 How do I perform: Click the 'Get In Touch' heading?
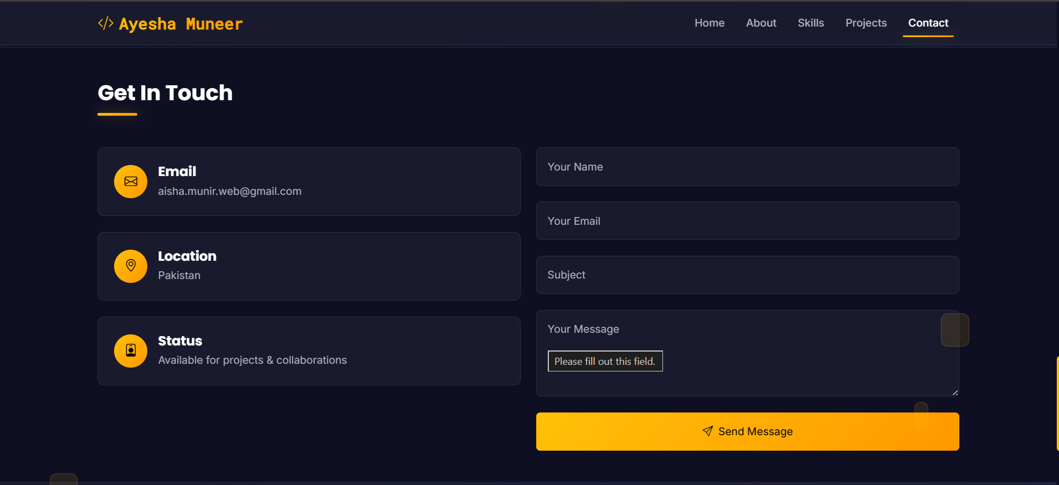coord(165,92)
